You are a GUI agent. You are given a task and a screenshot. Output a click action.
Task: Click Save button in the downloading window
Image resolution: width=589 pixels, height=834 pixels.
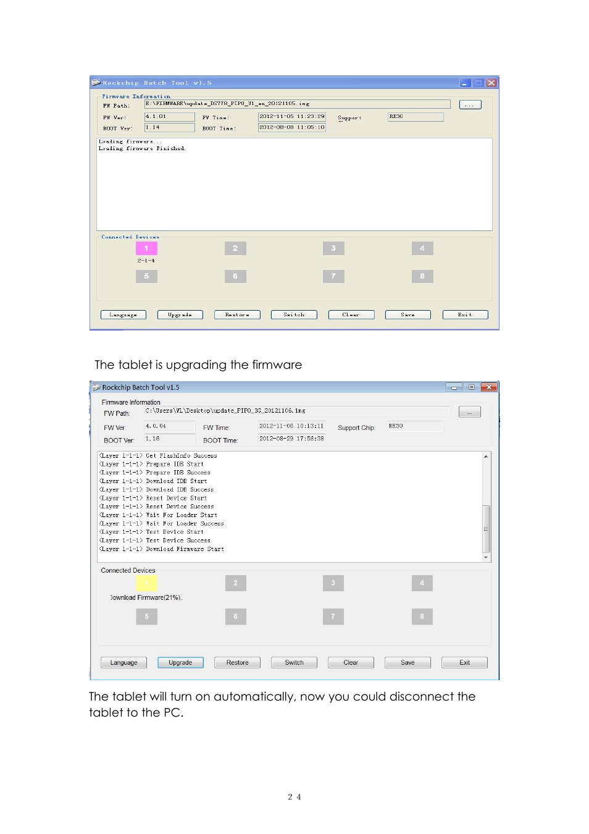click(407, 662)
